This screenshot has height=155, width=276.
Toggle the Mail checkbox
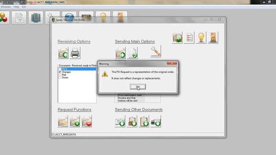tap(60, 74)
